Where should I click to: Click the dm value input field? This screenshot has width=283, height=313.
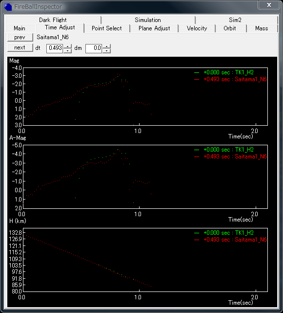[94, 48]
